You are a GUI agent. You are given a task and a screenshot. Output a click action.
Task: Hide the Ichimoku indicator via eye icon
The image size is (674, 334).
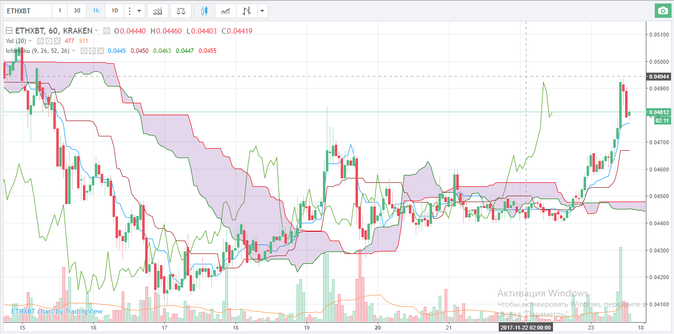tap(84, 51)
